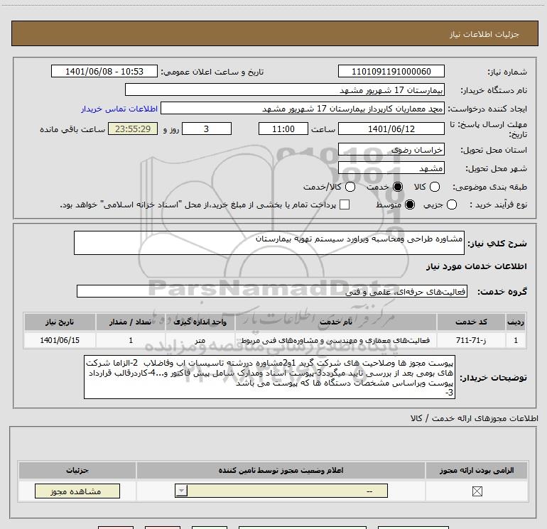The width and height of the screenshot is (547, 529).
Task: Click the announcement date field 1401/06/08 - 10:53
Action: 104,71
